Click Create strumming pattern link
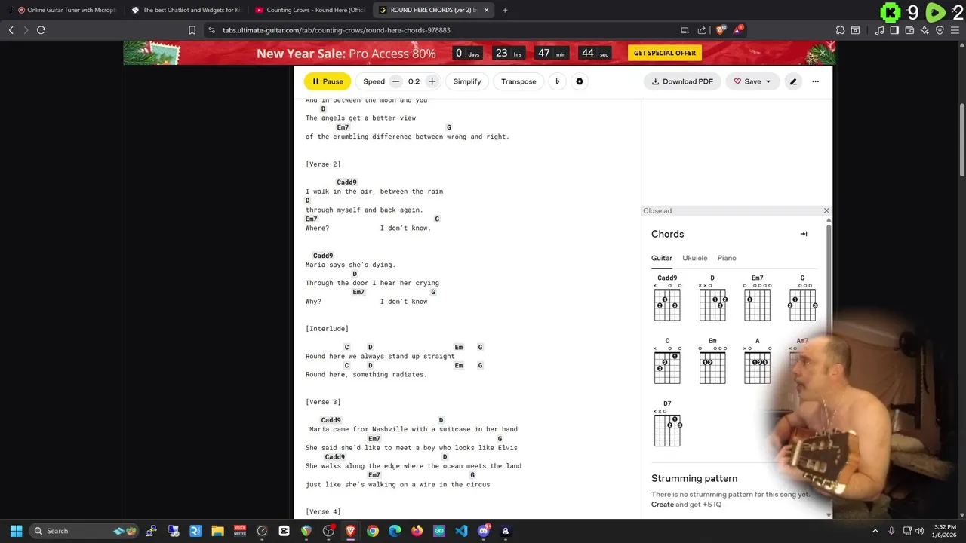This screenshot has height=543, width=966. (x=663, y=505)
